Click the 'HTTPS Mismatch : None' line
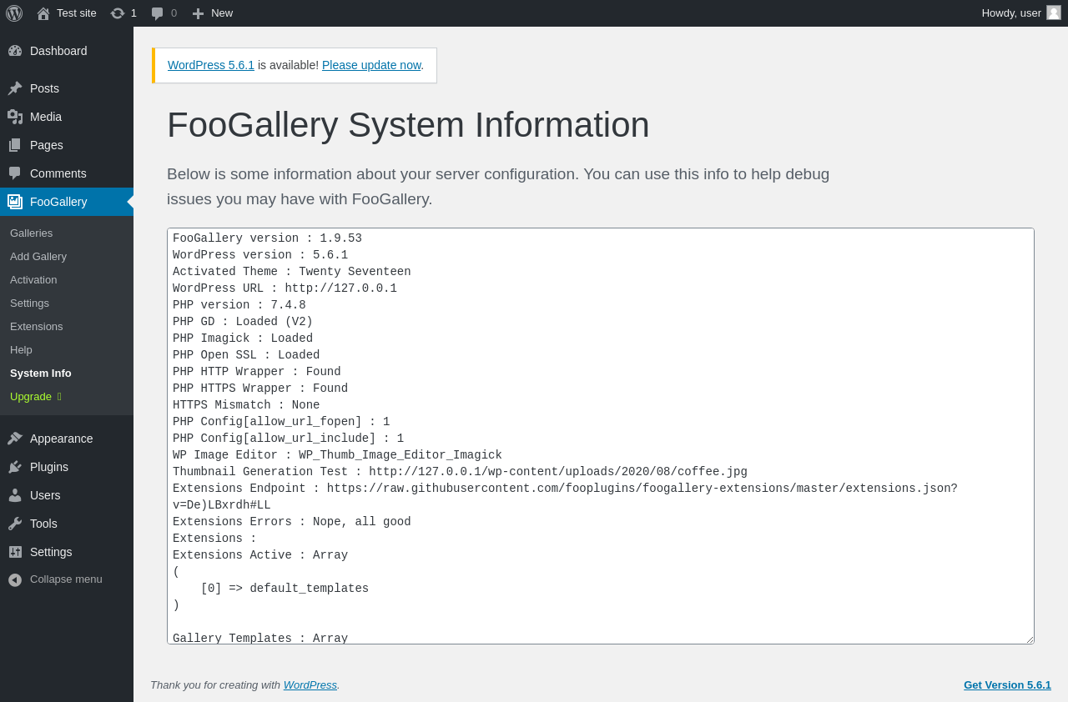Screen dimensions: 1068x702 (246, 405)
